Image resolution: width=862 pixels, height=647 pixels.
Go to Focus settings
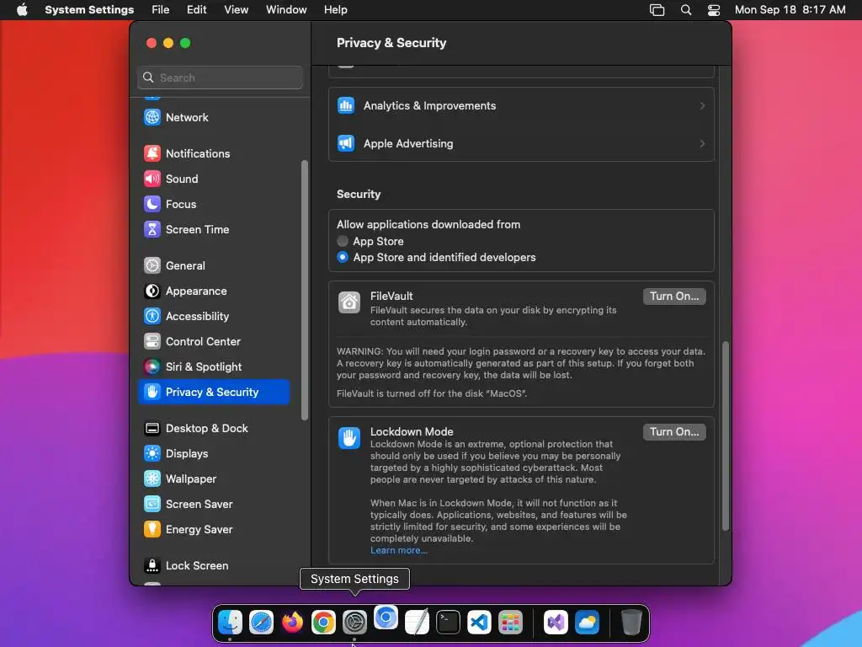[x=214, y=204]
